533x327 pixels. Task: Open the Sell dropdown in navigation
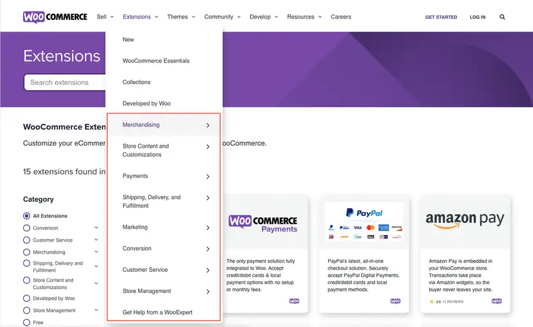[x=105, y=17]
